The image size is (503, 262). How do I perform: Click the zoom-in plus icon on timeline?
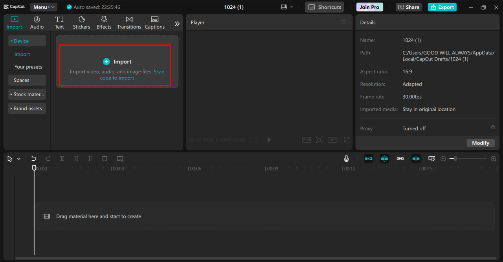click(494, 159)
